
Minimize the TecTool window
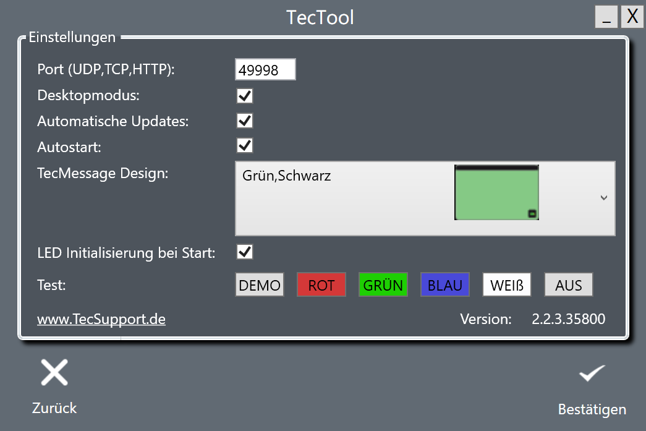click(x=606, y=17)
